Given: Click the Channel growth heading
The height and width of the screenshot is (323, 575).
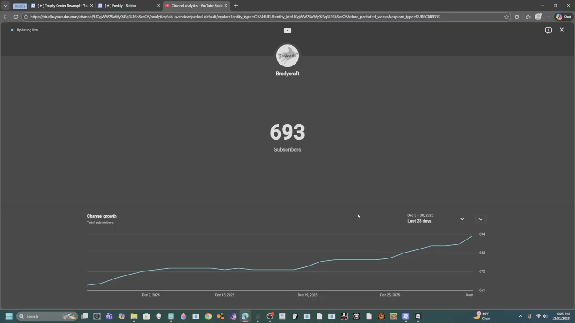Looking at the screenshot, I should pyautogui.click(x=102, y=216).
